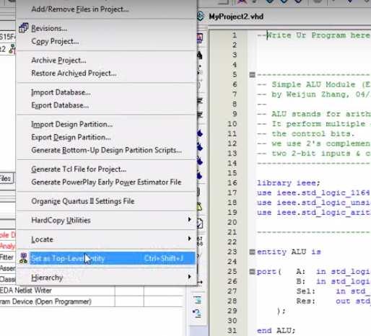Collapse the comment block at line 5
Image resolution: width=371 pixels, height=336 pixels.
[x=252, y=75]
